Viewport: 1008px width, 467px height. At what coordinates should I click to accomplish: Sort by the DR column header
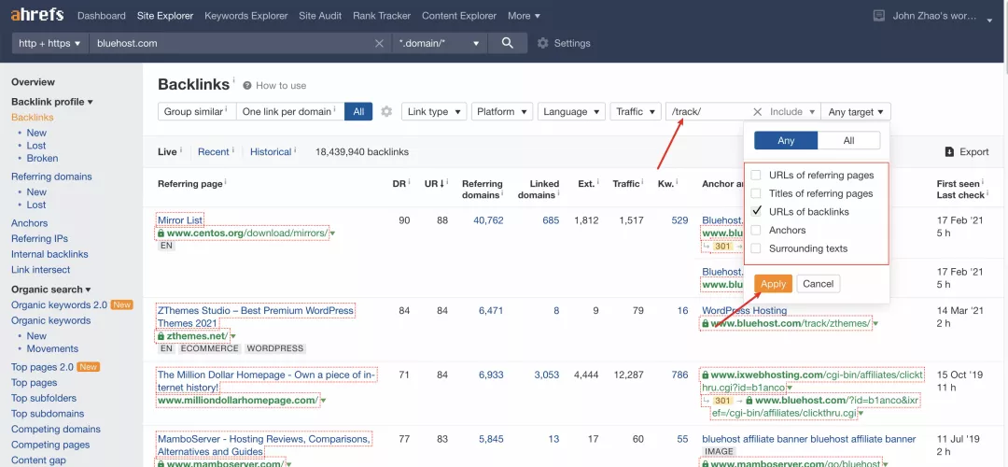click(400, 184)
